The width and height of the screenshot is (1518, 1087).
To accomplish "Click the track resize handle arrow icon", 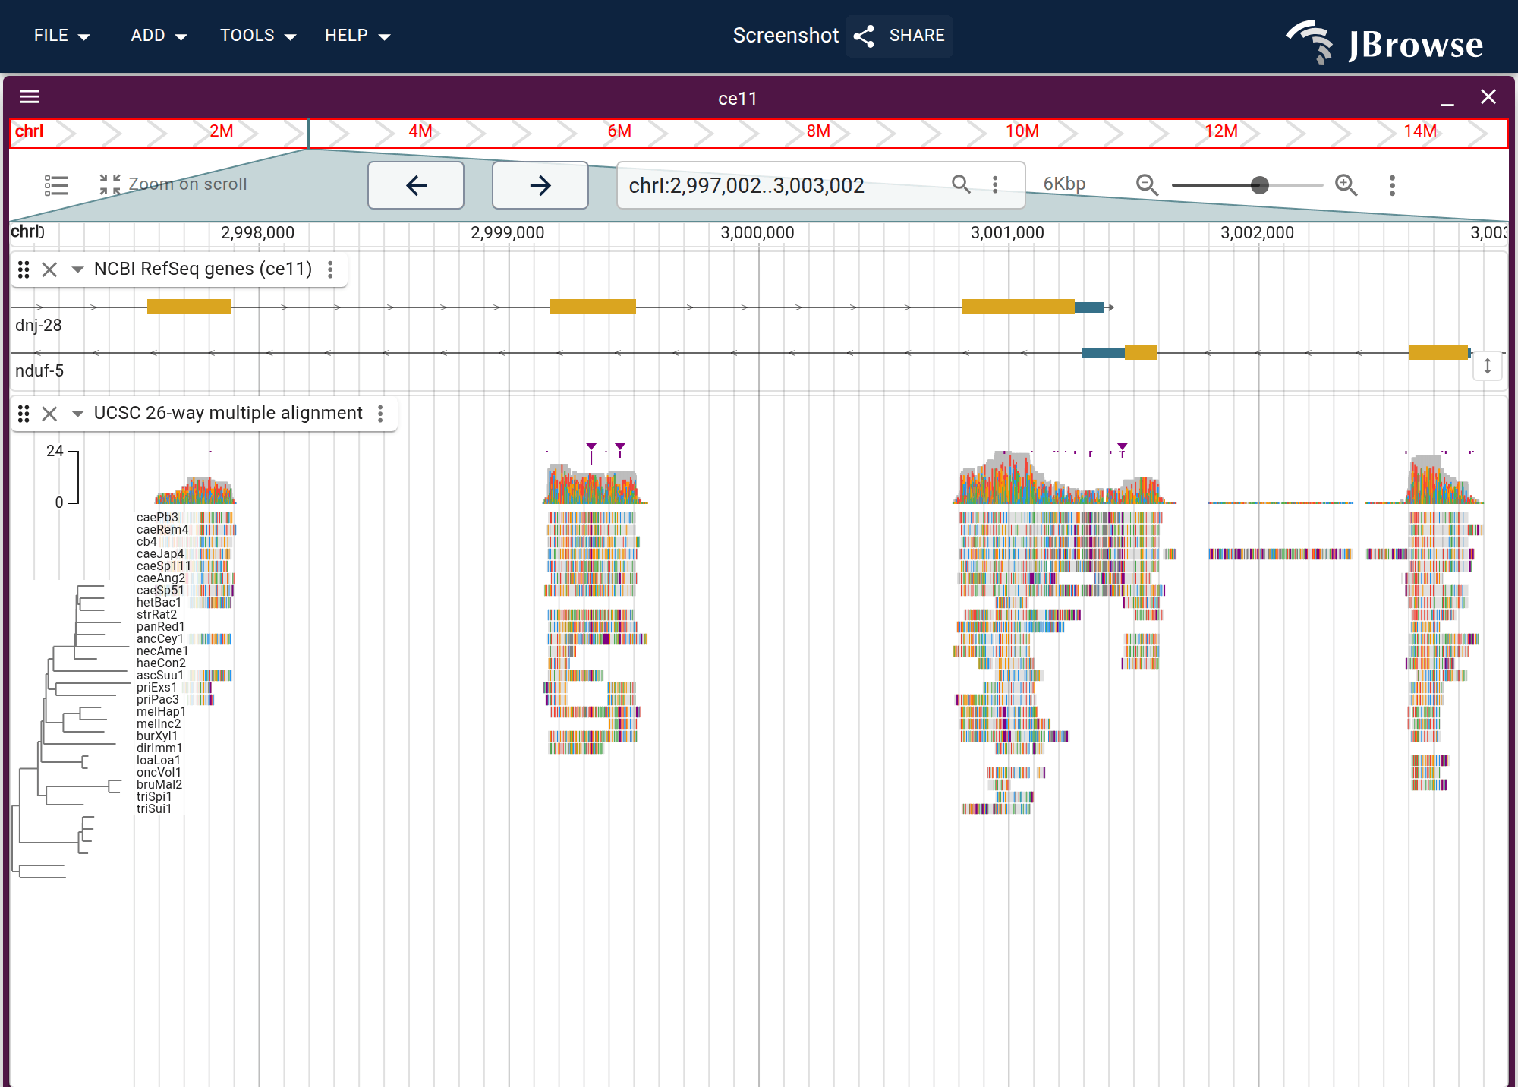I will pyautogui.click(x=1488, y=367).
